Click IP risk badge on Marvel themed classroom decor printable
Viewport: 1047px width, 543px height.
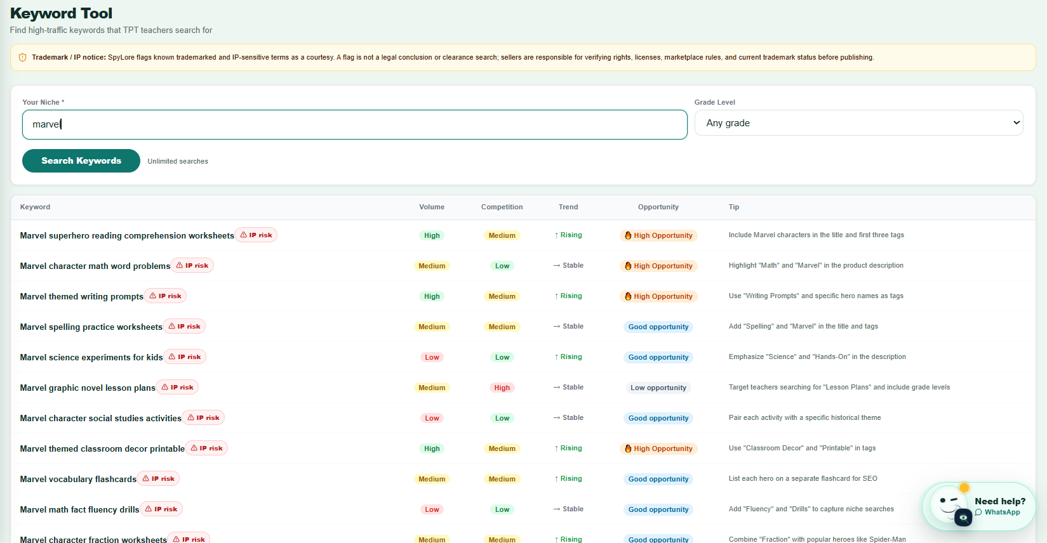[206, 448]
